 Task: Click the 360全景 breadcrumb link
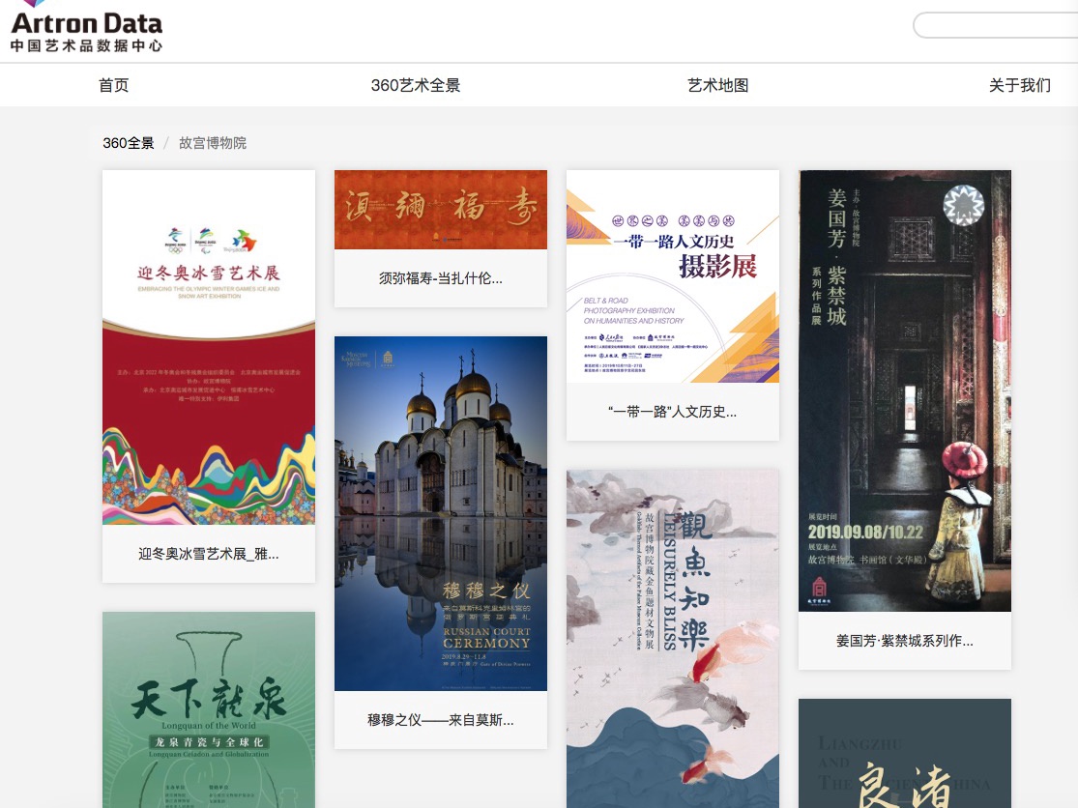coord(129,143)
